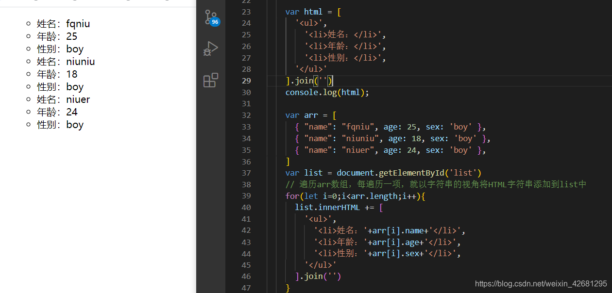Click line number 32 in the gutter
Viewport: 612px width, 293px height.
[246, 115]
